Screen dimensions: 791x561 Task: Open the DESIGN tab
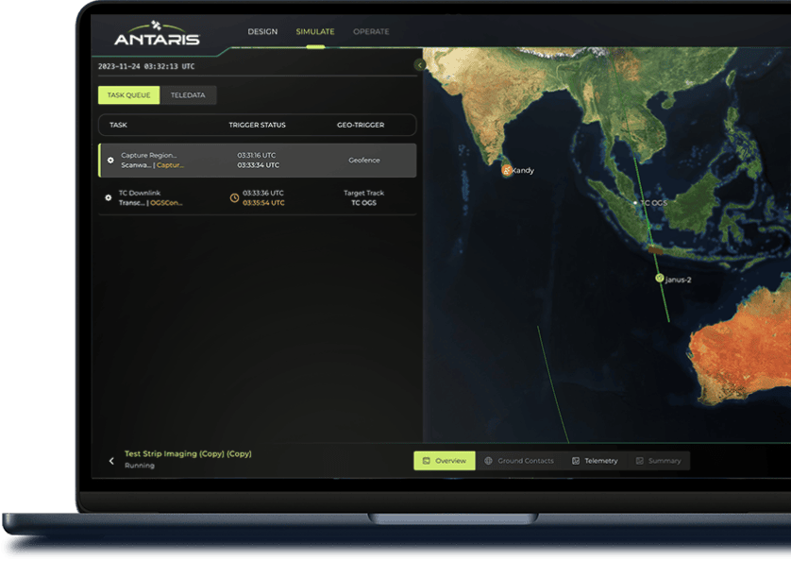[262, 31]
